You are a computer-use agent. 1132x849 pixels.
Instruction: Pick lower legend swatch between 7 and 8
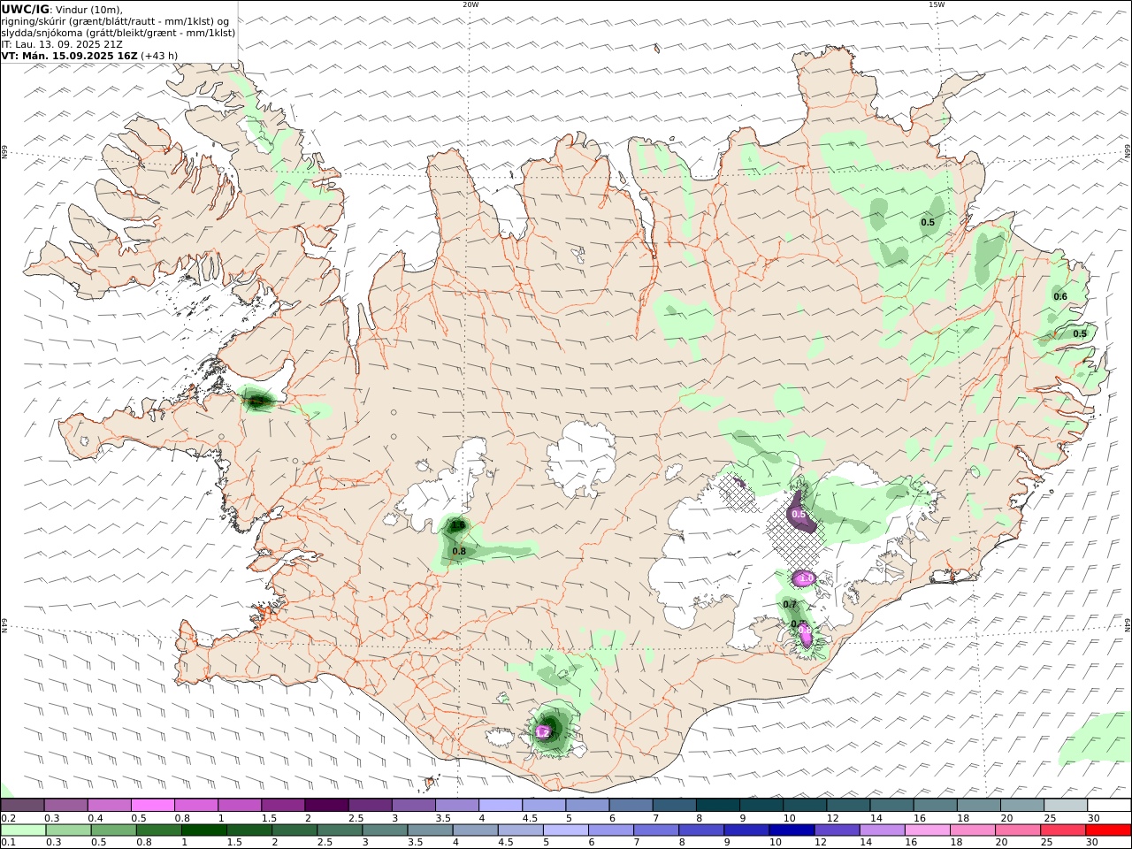(x=655, y=830)
